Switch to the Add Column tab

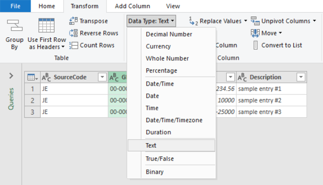click(x=132, y=6)
